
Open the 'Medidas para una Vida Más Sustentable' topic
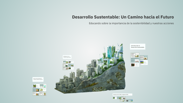pos(67,57)
